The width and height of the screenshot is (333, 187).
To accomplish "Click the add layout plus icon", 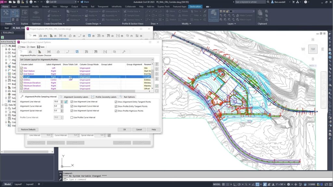I will point(39,184).
